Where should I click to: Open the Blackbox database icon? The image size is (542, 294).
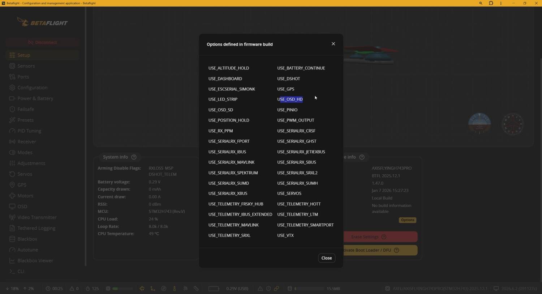12,239
